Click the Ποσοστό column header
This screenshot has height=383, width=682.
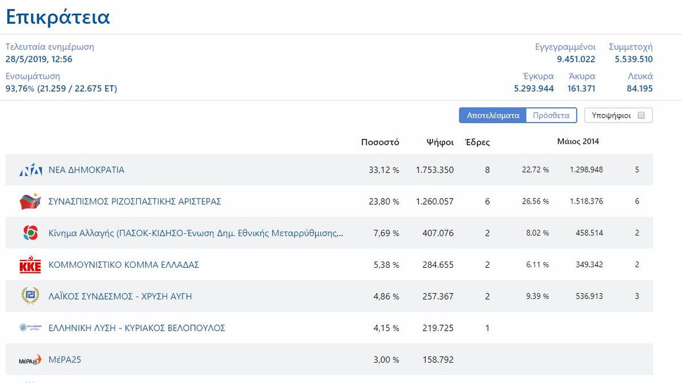[x=380, y=142]
